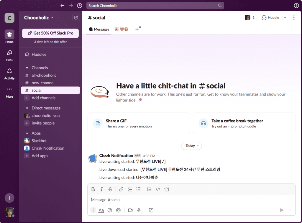This screenshot has height=223, width=302.
Task: View channel members count
Action: [x=250, y=17]
